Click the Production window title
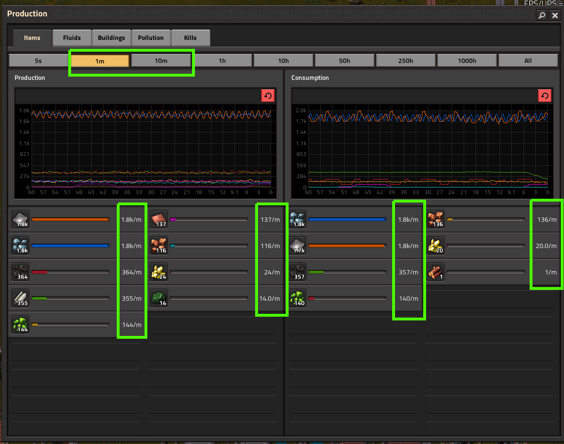The image size is (564, 444). coord(27,14)
